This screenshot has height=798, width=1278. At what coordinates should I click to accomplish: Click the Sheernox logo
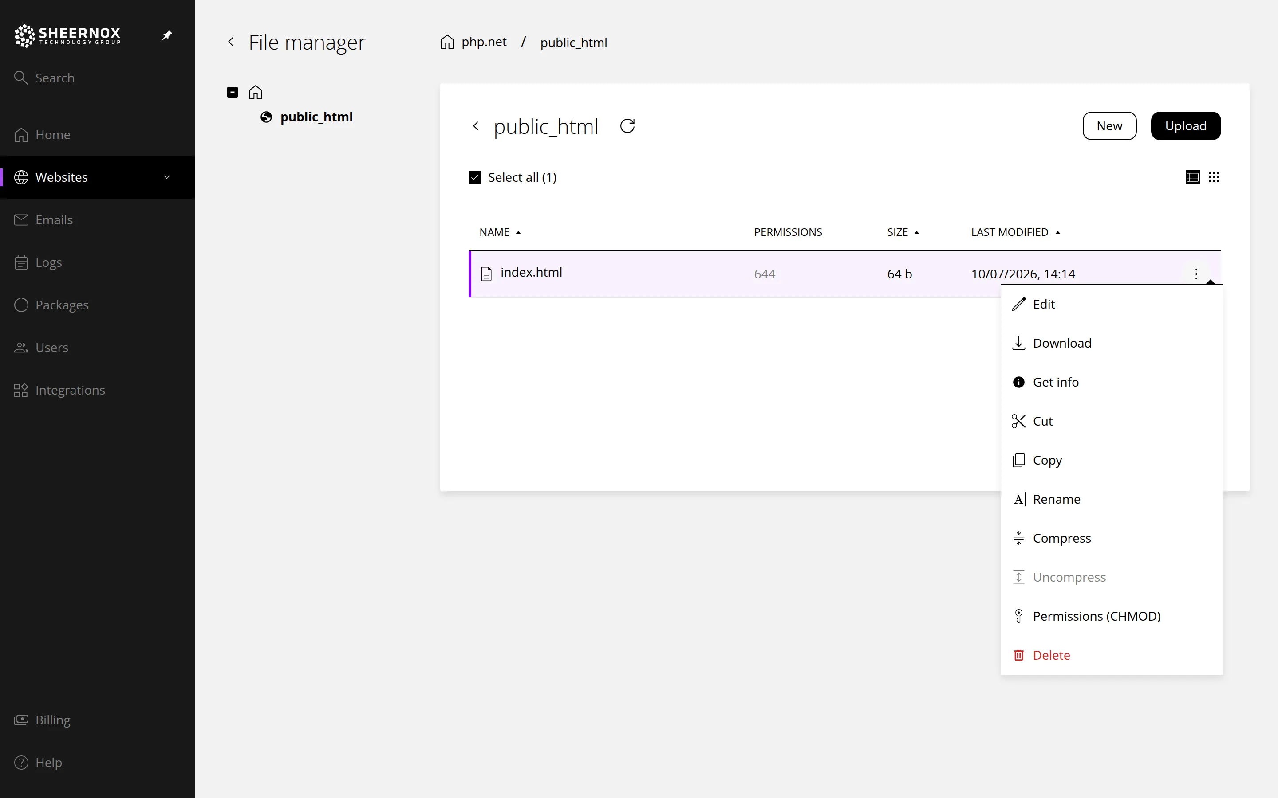point(67,35)
